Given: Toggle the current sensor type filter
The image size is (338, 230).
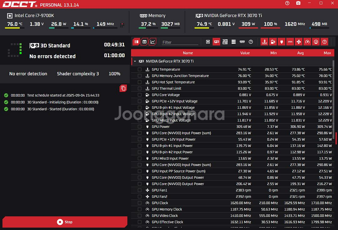Looking at the screenshot, I should 290,42.
